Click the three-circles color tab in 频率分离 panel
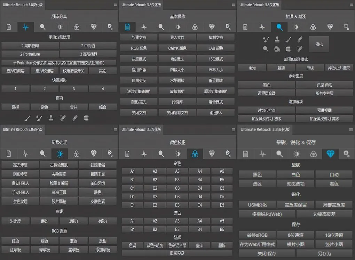 [77, 27]
